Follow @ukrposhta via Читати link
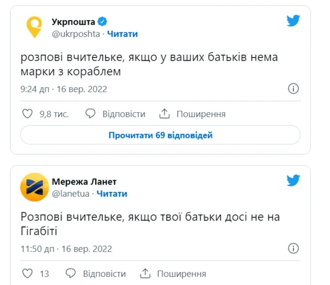Screen dimensions: 330x285 click(x=122, y=34)
